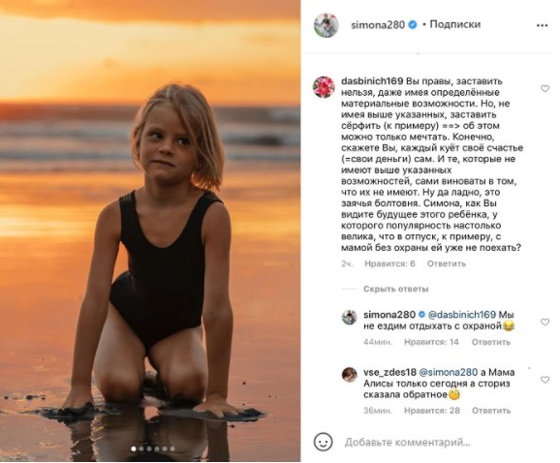Open the dasbinich169 flower avatar
560x463 pixels.
coord(324,87)
